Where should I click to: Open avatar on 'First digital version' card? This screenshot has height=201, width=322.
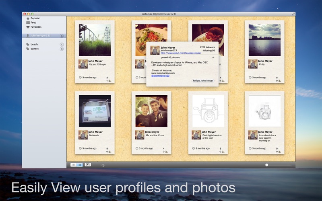pyautogui.click(x=196, y=135)
